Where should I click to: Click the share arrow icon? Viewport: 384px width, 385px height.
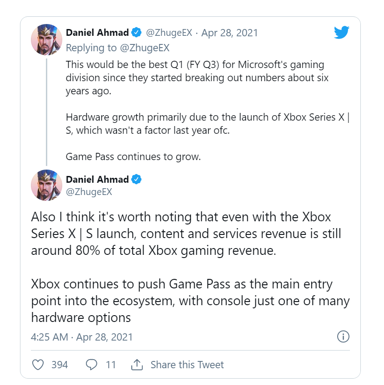pos(137,365)
